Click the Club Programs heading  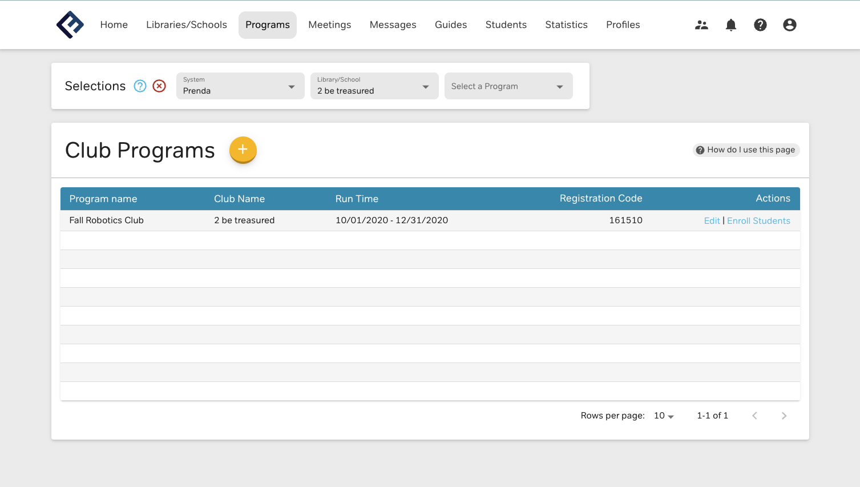tap(140, 150)
